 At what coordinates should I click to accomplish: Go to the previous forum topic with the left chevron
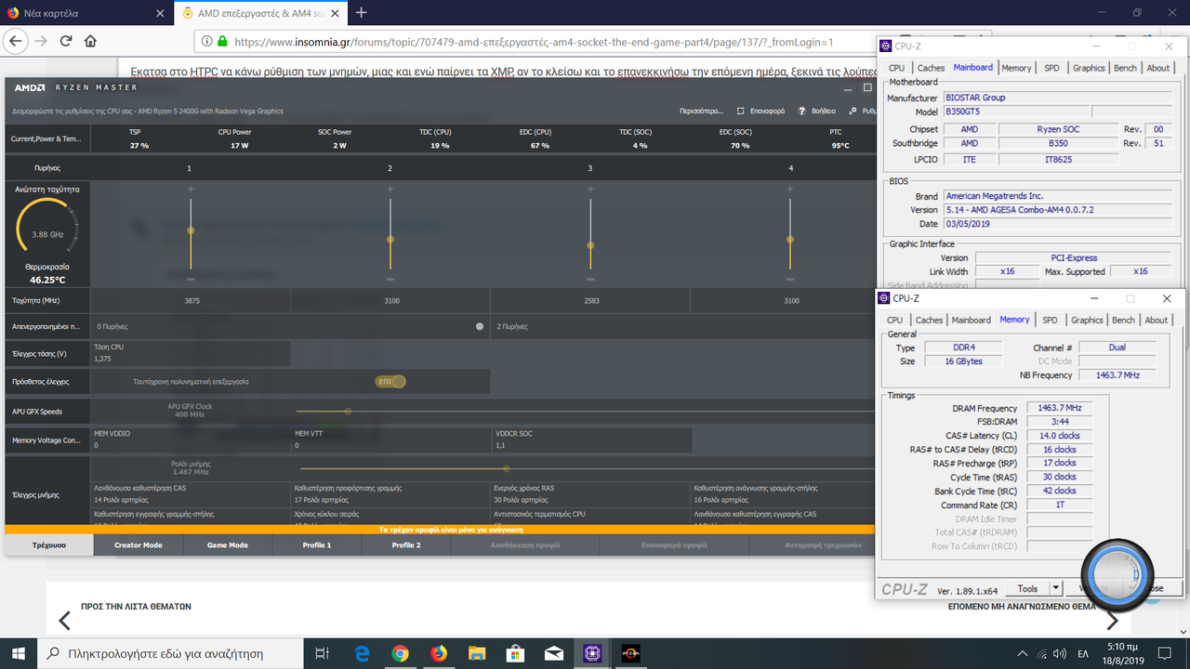[x=65, y=621]
